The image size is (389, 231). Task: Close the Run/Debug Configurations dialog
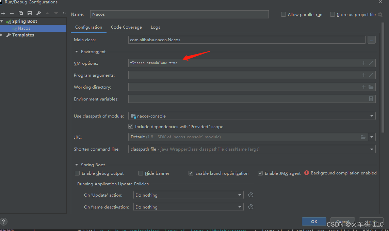(x=380, y=2)
